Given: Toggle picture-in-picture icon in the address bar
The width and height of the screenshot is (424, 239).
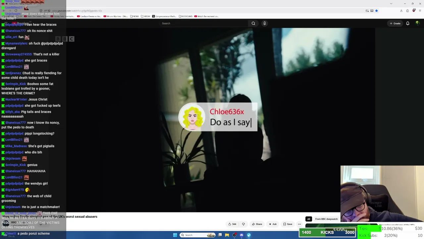Looking at the screenshot, I should click(x=367, y=11).
